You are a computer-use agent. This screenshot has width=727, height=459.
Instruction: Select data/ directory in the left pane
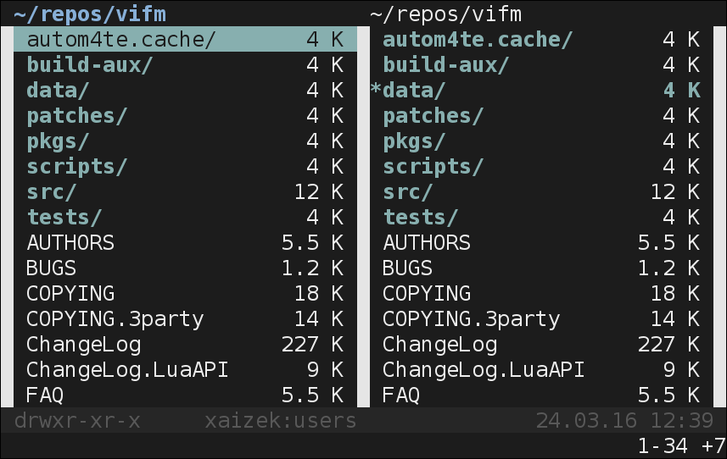186,91
